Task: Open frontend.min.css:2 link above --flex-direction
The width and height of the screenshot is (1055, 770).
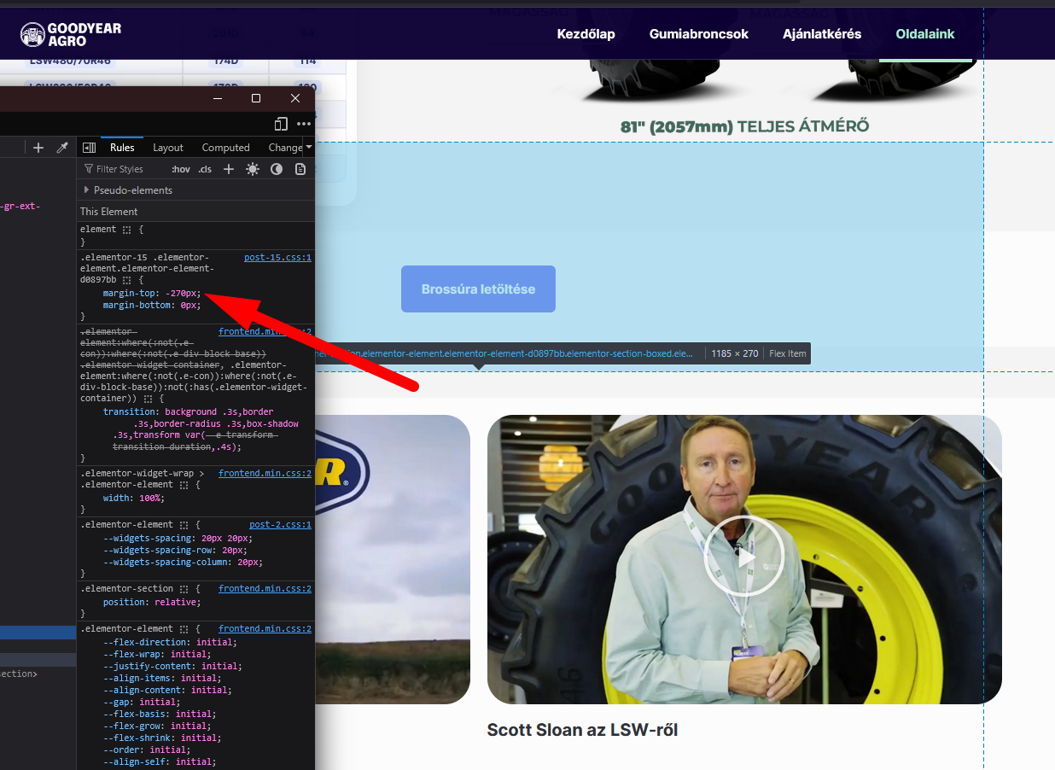Action: point(265,628)
